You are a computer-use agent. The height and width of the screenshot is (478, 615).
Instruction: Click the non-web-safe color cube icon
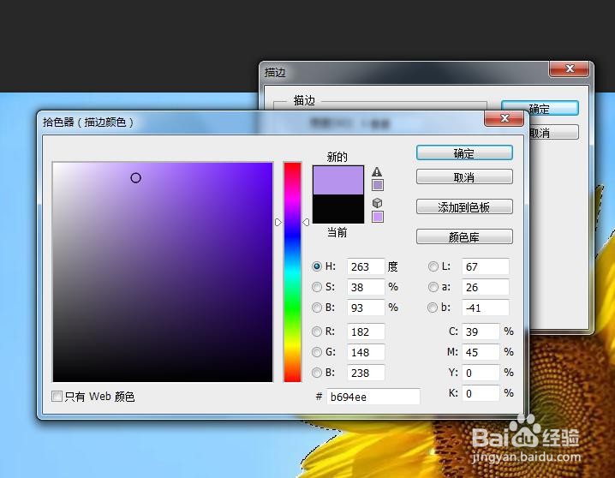377,203
